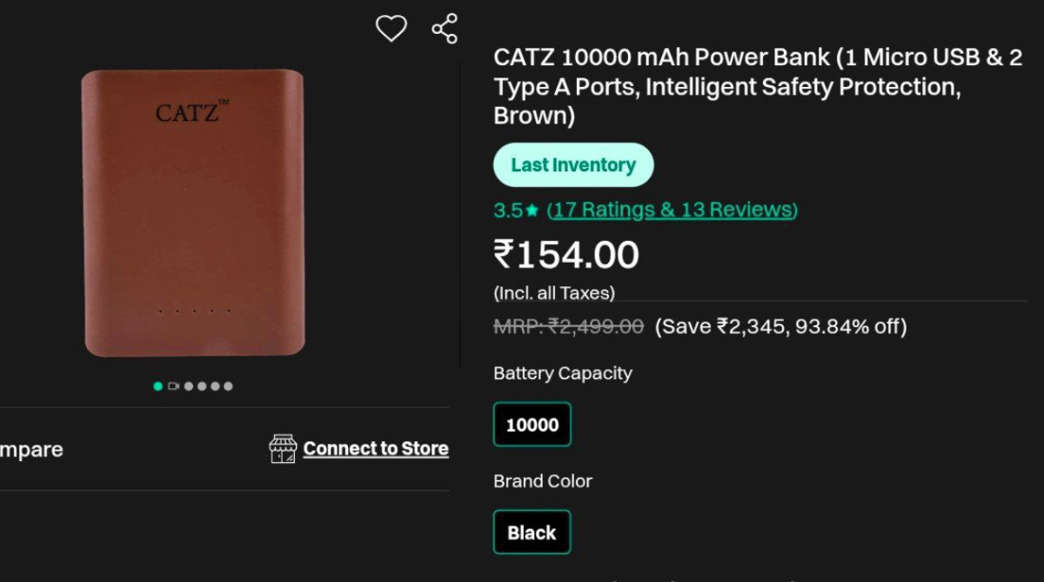1044x582 pixels.
Task: Select the Black brand color option
Action: tap(532, 532)
